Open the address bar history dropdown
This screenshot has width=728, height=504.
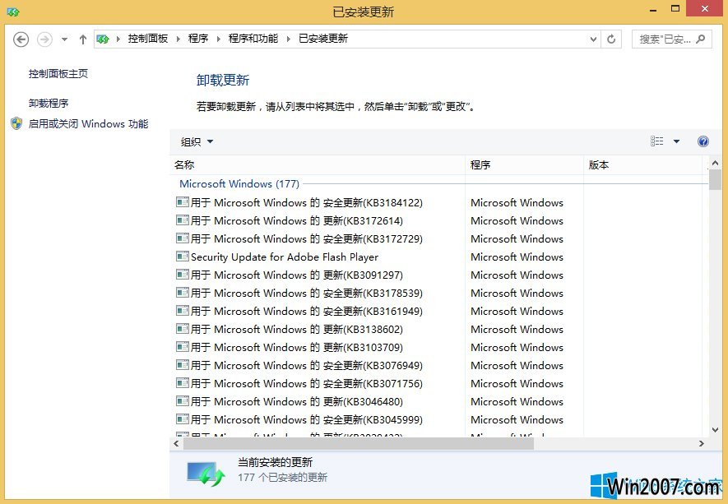[593, 39]
